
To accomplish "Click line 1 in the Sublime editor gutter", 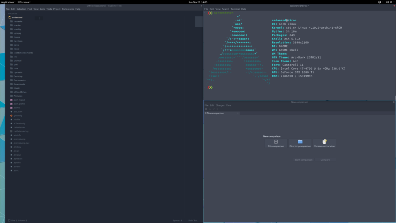I will click(39, 19).
